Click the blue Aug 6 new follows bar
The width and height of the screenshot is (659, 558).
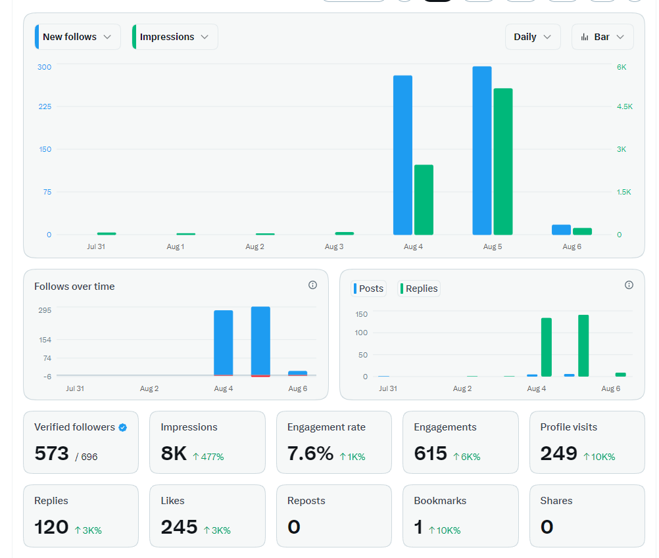[561, 229]
